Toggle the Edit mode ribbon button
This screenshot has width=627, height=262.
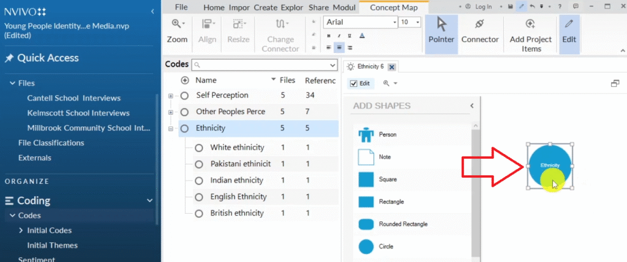click(x=569, y=31)
